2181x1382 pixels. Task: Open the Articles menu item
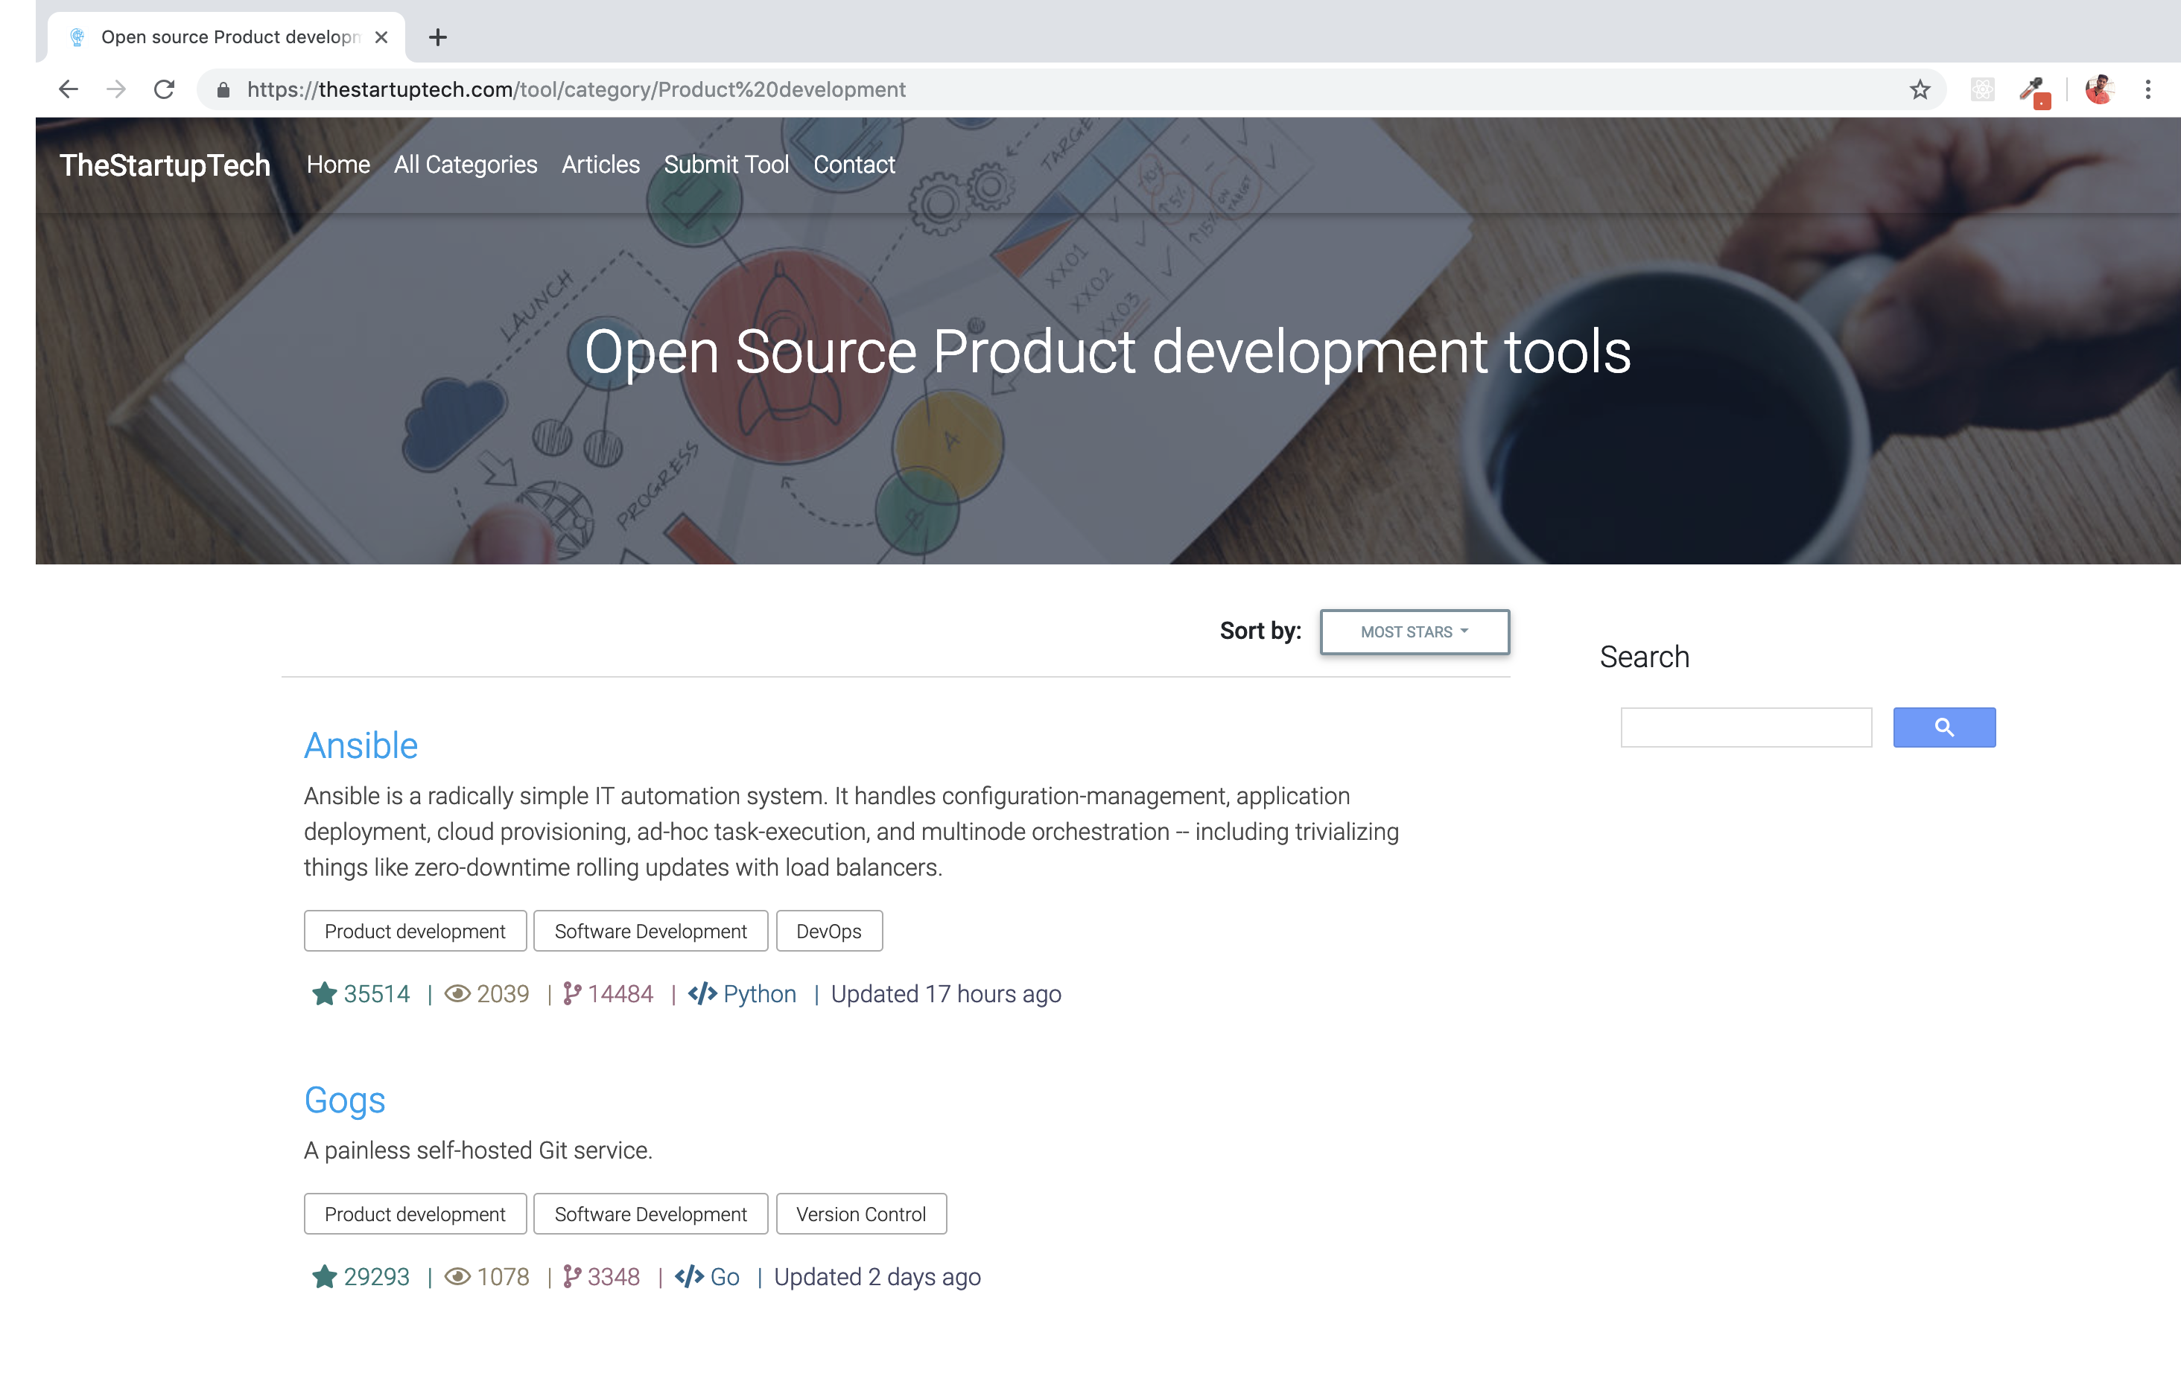point(600,165)
